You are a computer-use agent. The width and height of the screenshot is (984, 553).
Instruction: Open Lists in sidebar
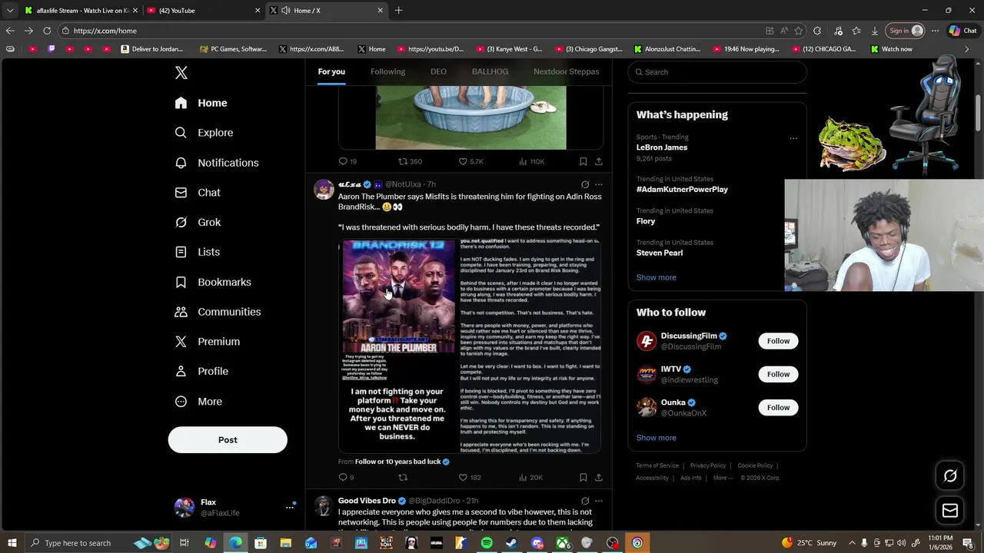point(198,252)
